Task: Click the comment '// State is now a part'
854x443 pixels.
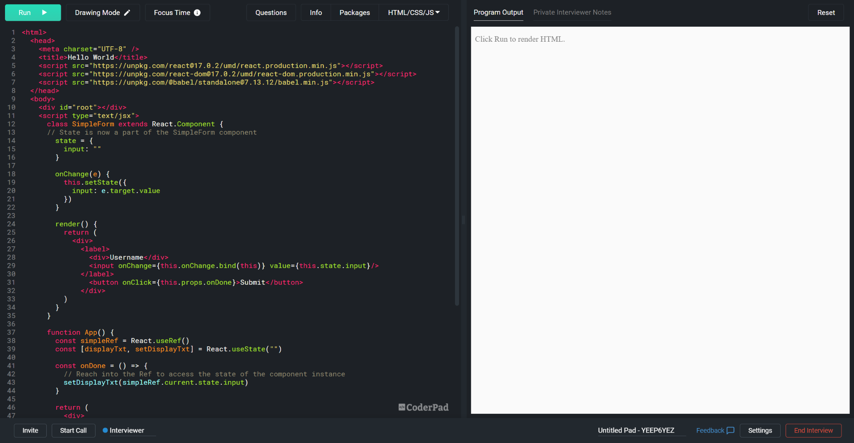Action: [x=152, y=133]
